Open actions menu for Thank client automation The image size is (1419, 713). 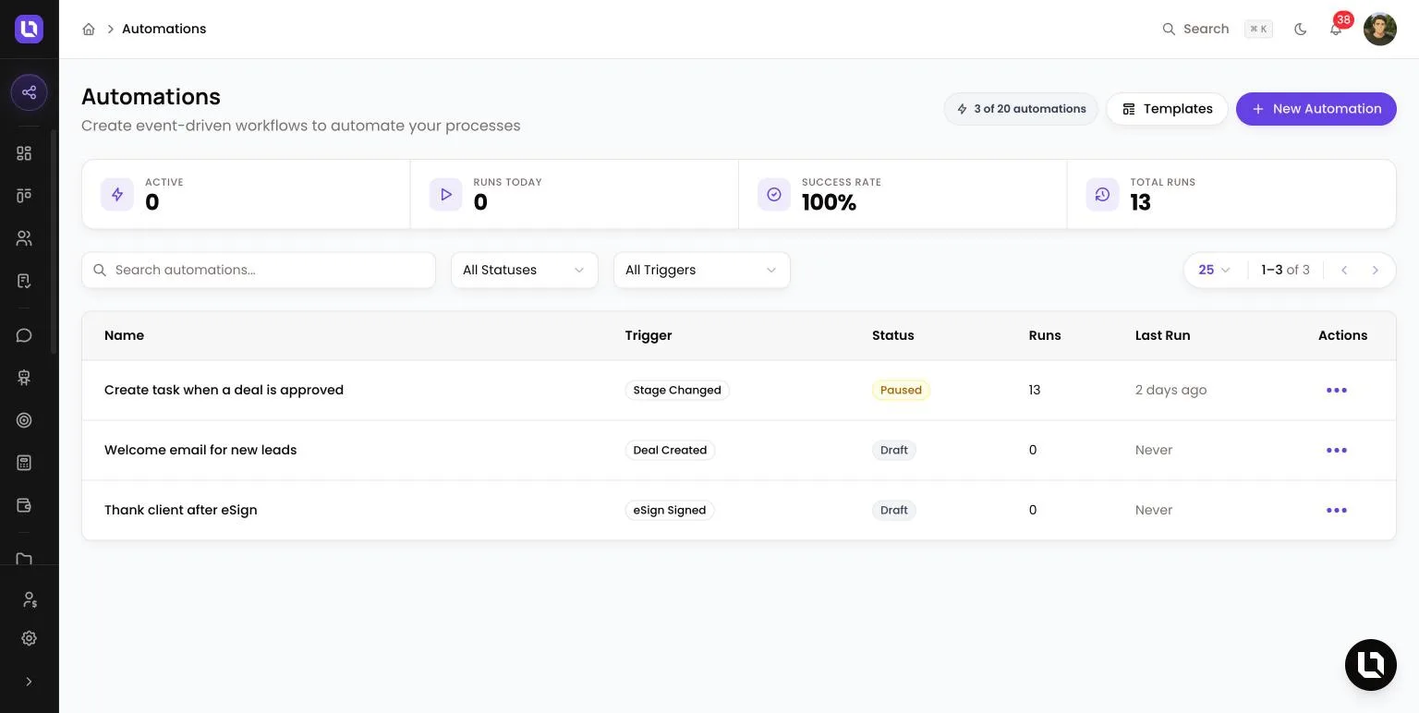tap(1337, 510)
